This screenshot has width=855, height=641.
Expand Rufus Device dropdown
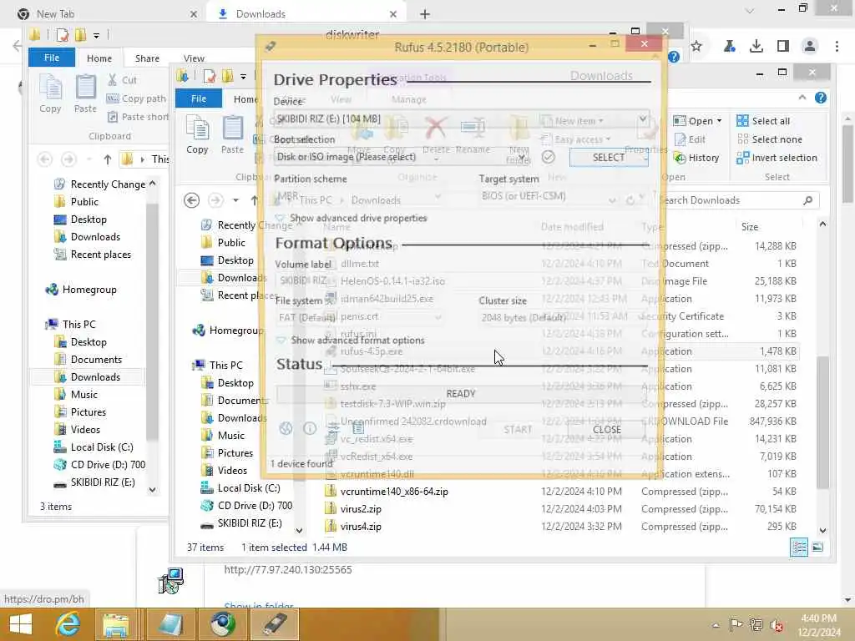click(x=643, y=119)
